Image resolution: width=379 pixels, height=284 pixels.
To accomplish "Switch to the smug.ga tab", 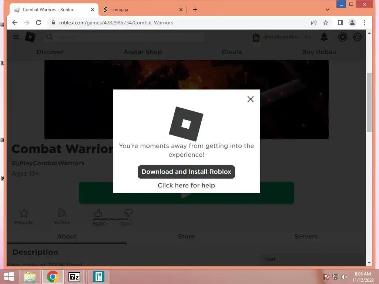I will (142, 10).
